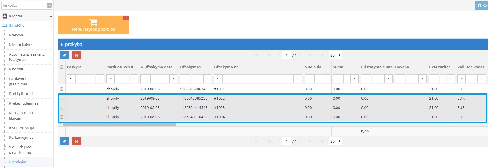Image resolution: width=488 pixels, height=168 pixels.
Task: Click the Klientai user icon
Action: click(5, 16)
